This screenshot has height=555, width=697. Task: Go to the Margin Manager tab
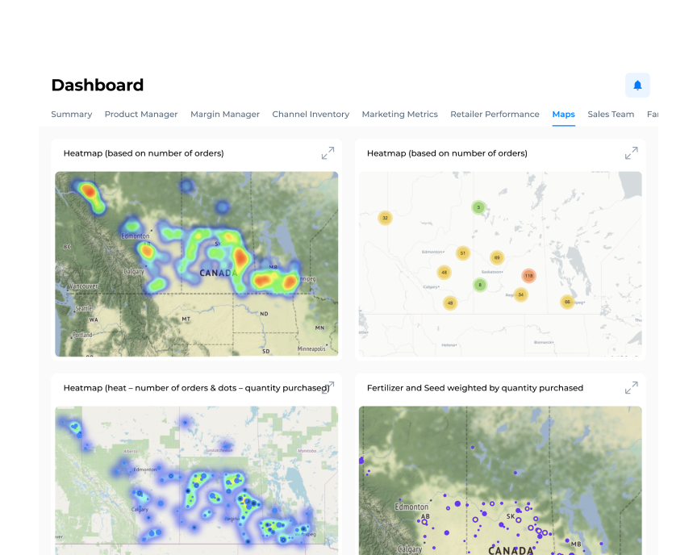225,115
